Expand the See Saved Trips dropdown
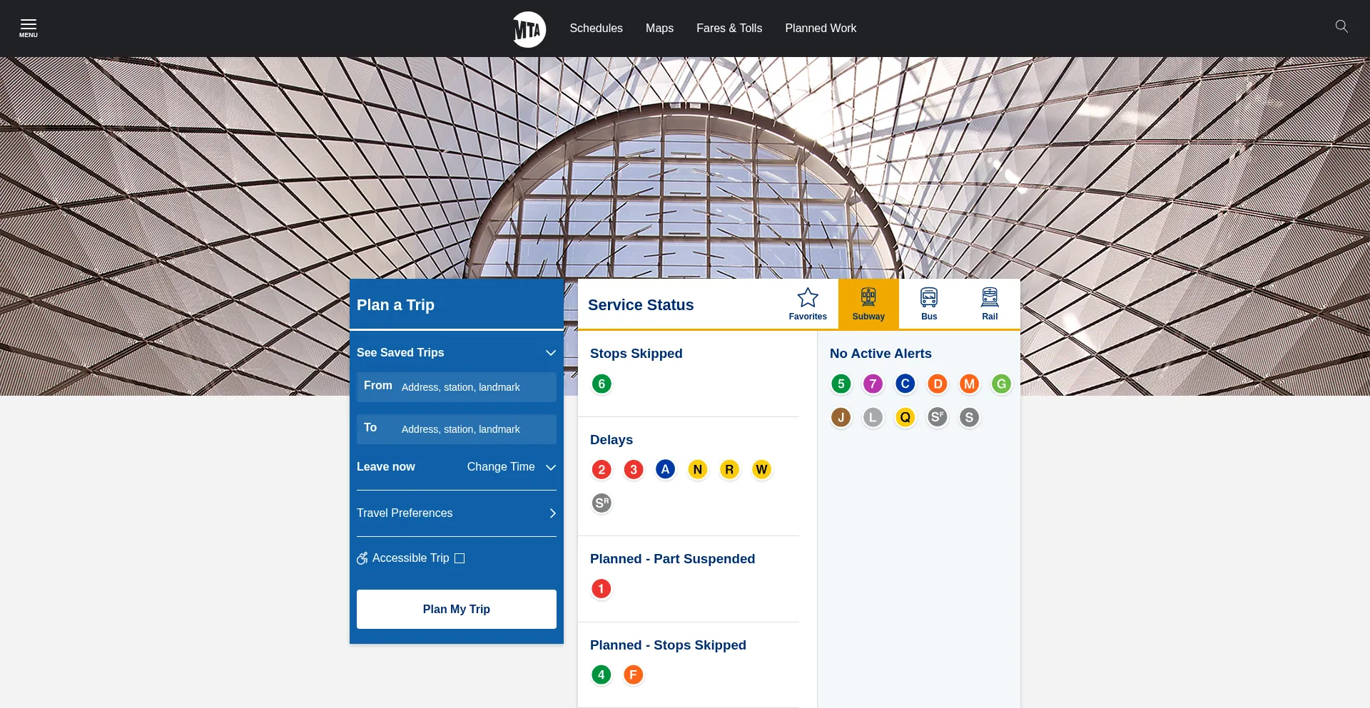1370x708 pixels. point(457,352)
